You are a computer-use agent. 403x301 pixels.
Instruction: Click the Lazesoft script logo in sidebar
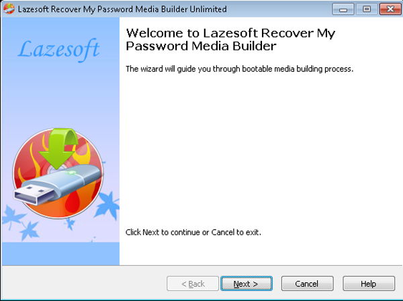[59, 49]
